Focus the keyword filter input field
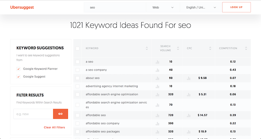 pos(33,114)
